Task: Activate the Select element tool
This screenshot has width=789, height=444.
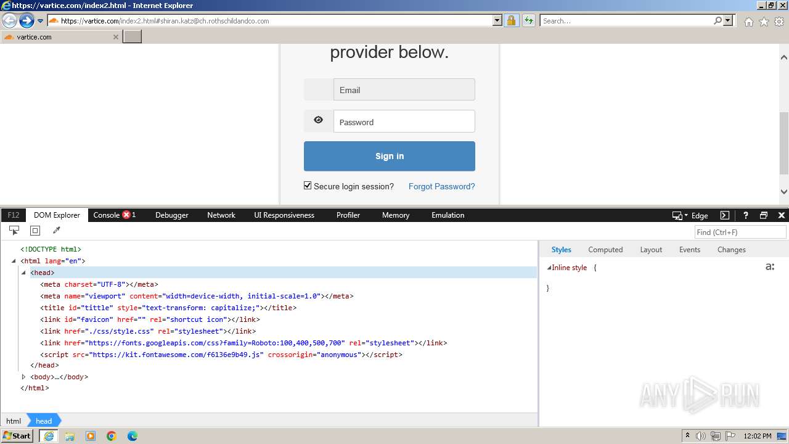Action: [x=14, y=231]
